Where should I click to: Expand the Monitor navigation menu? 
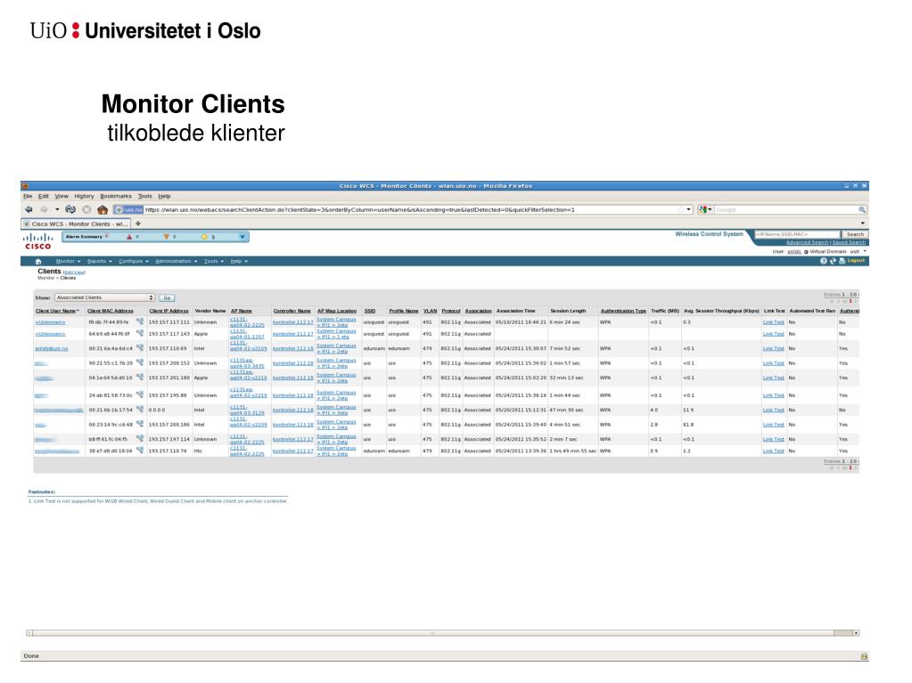tap(68, 261)
